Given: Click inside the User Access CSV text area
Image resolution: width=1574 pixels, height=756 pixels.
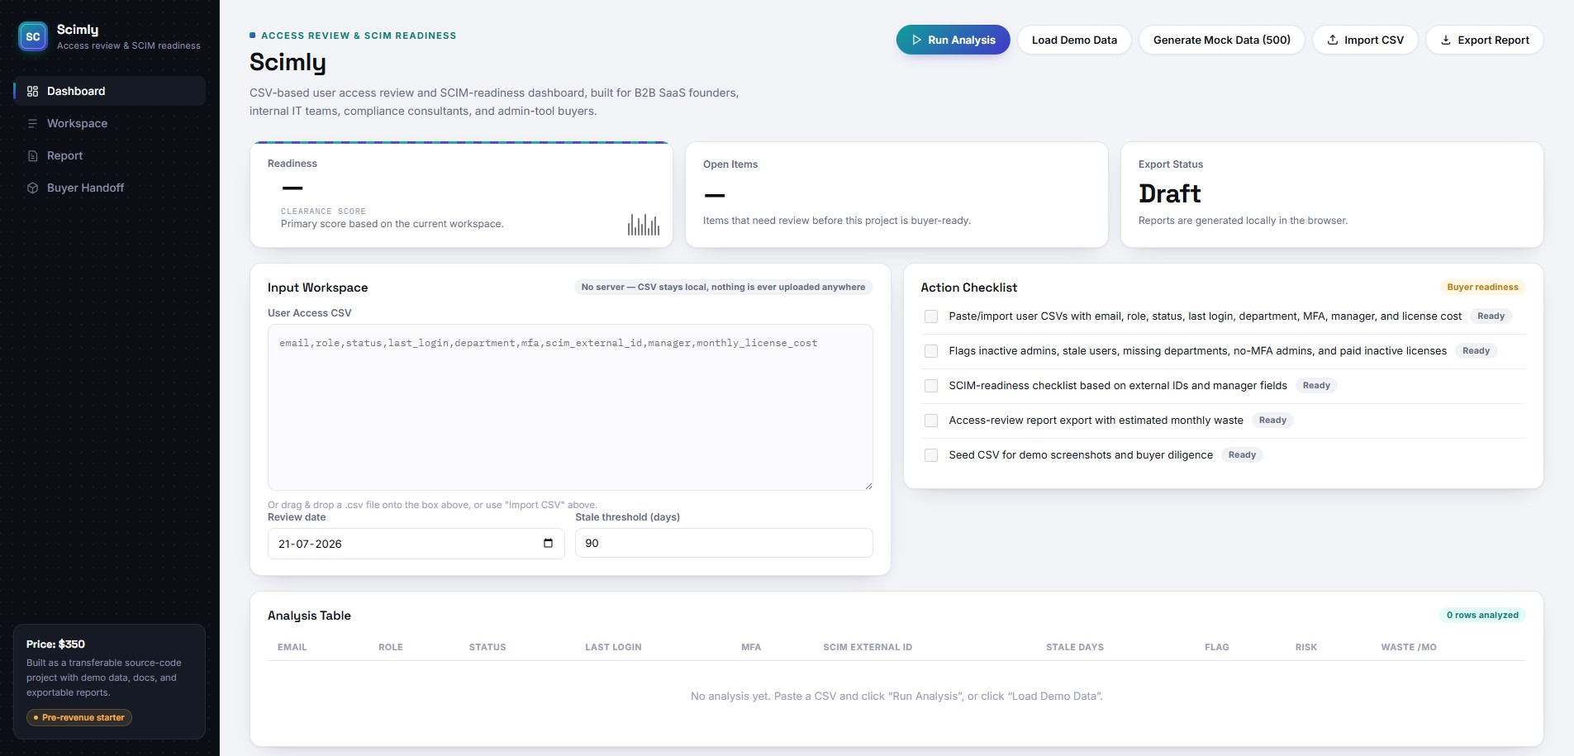Looking at the screenshot, I should tap(570, 407).
